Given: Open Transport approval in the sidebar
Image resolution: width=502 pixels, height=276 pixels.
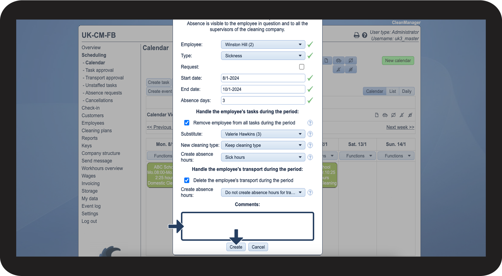Looking at the screenshot, I should pyautogui.click(x=105, y=78).
